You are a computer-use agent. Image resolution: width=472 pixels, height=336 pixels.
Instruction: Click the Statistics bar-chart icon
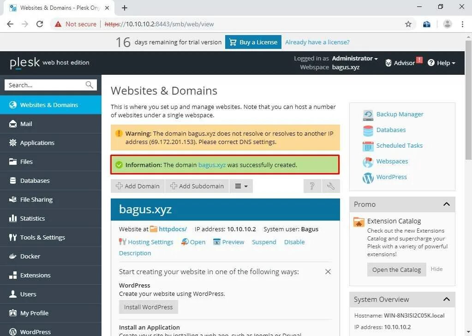[12, 218]
